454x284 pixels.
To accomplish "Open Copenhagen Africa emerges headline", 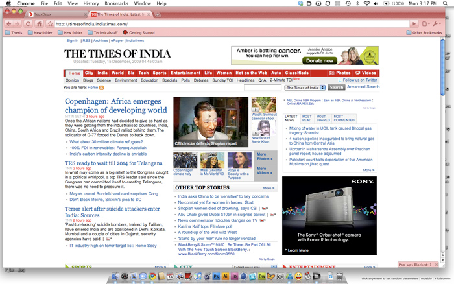I will coord(116,106).
